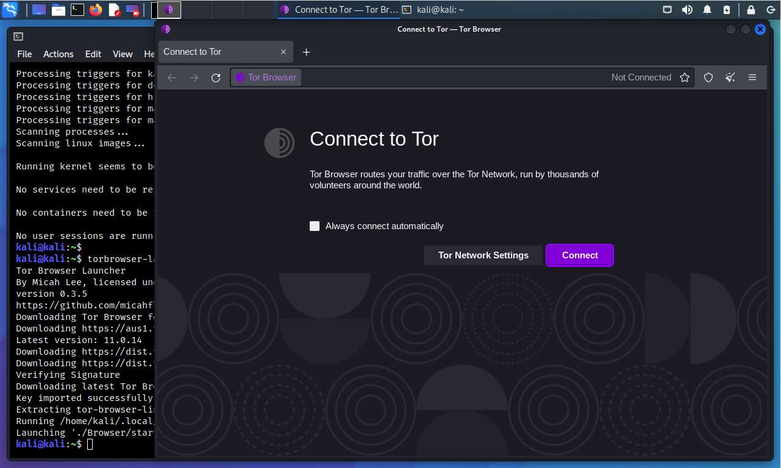The image size is (781, 468).
Task: Focus the URL address bar field
Action: coord(451,77)
